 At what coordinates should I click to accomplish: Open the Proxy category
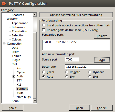[15, 52]
